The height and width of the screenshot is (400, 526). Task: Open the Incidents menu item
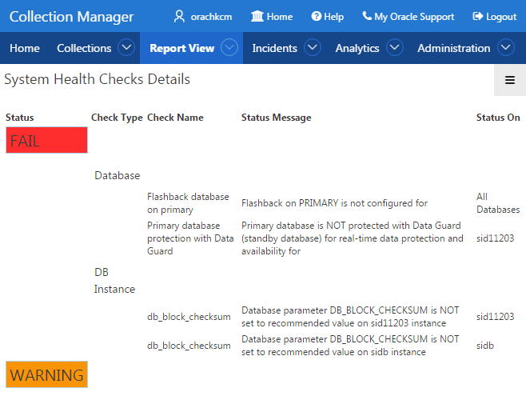[274, 48]
